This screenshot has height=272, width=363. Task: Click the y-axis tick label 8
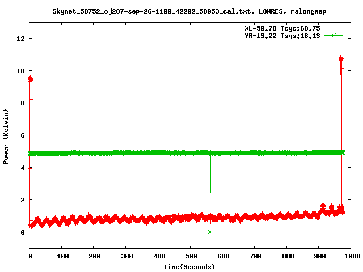pos(23,103)
